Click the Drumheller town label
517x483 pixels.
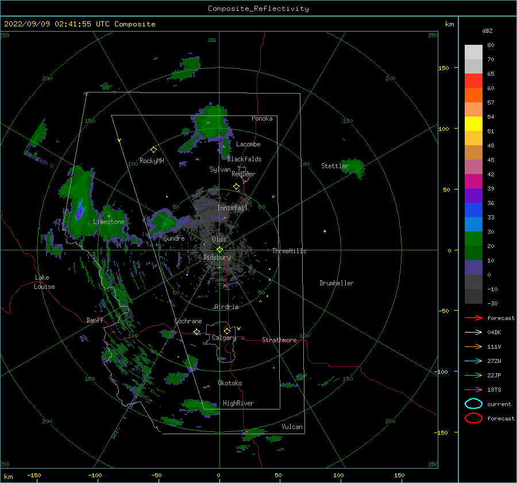pyautogui.click(x=337, y=283)
